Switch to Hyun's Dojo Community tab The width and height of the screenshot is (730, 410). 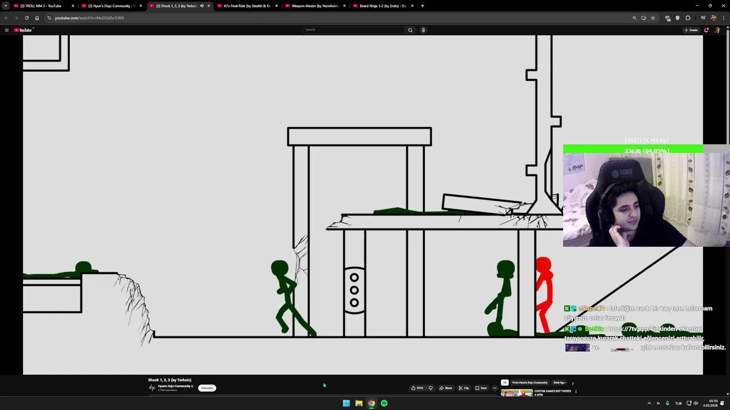(111, 6)
